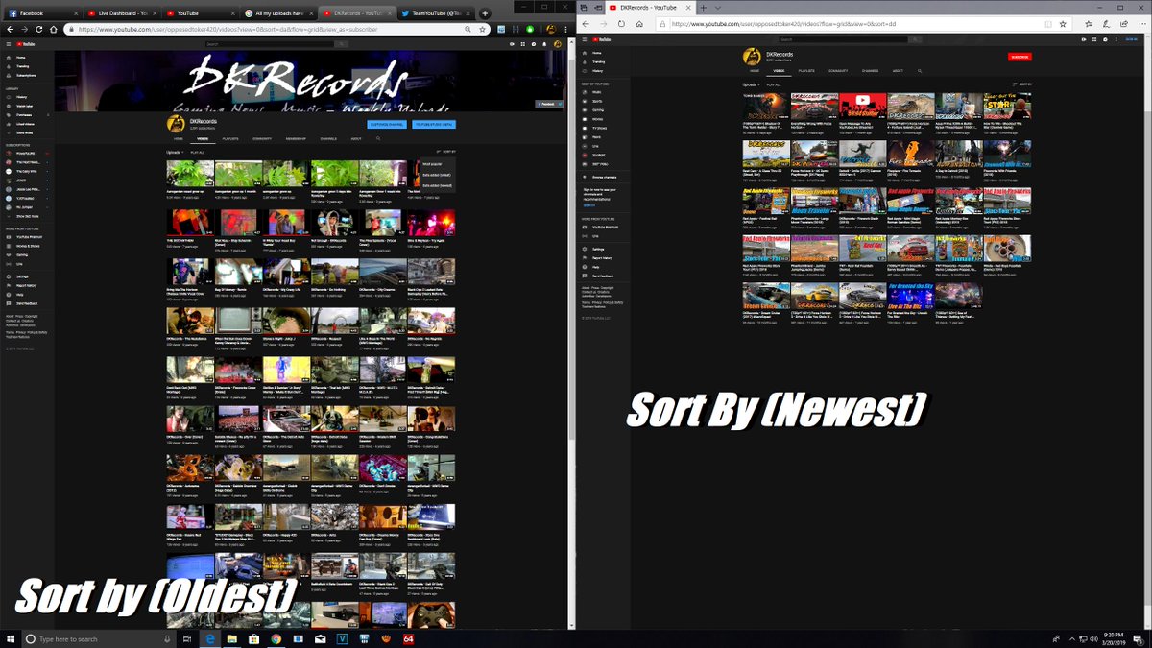Viewport: 1152px width, 648px height.
Task: Open Browse channels in Edge sidebar
Action: coord(603,178)
